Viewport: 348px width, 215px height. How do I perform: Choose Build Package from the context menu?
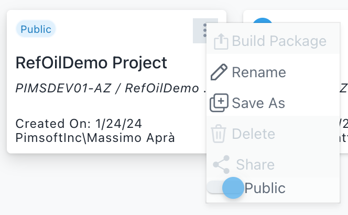pos(279,41)
